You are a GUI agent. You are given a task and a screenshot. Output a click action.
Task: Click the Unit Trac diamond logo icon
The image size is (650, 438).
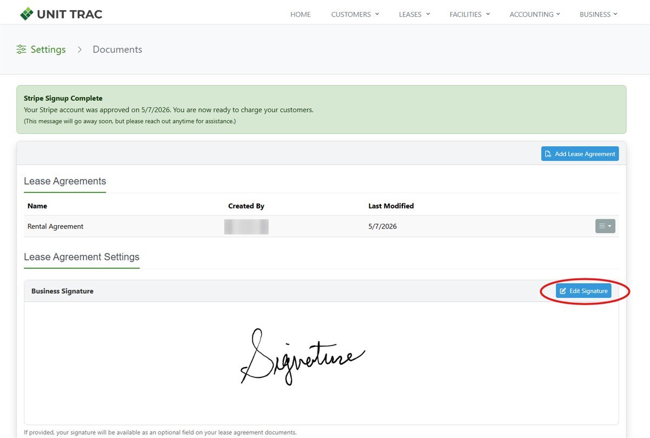[x=26, y=14]
